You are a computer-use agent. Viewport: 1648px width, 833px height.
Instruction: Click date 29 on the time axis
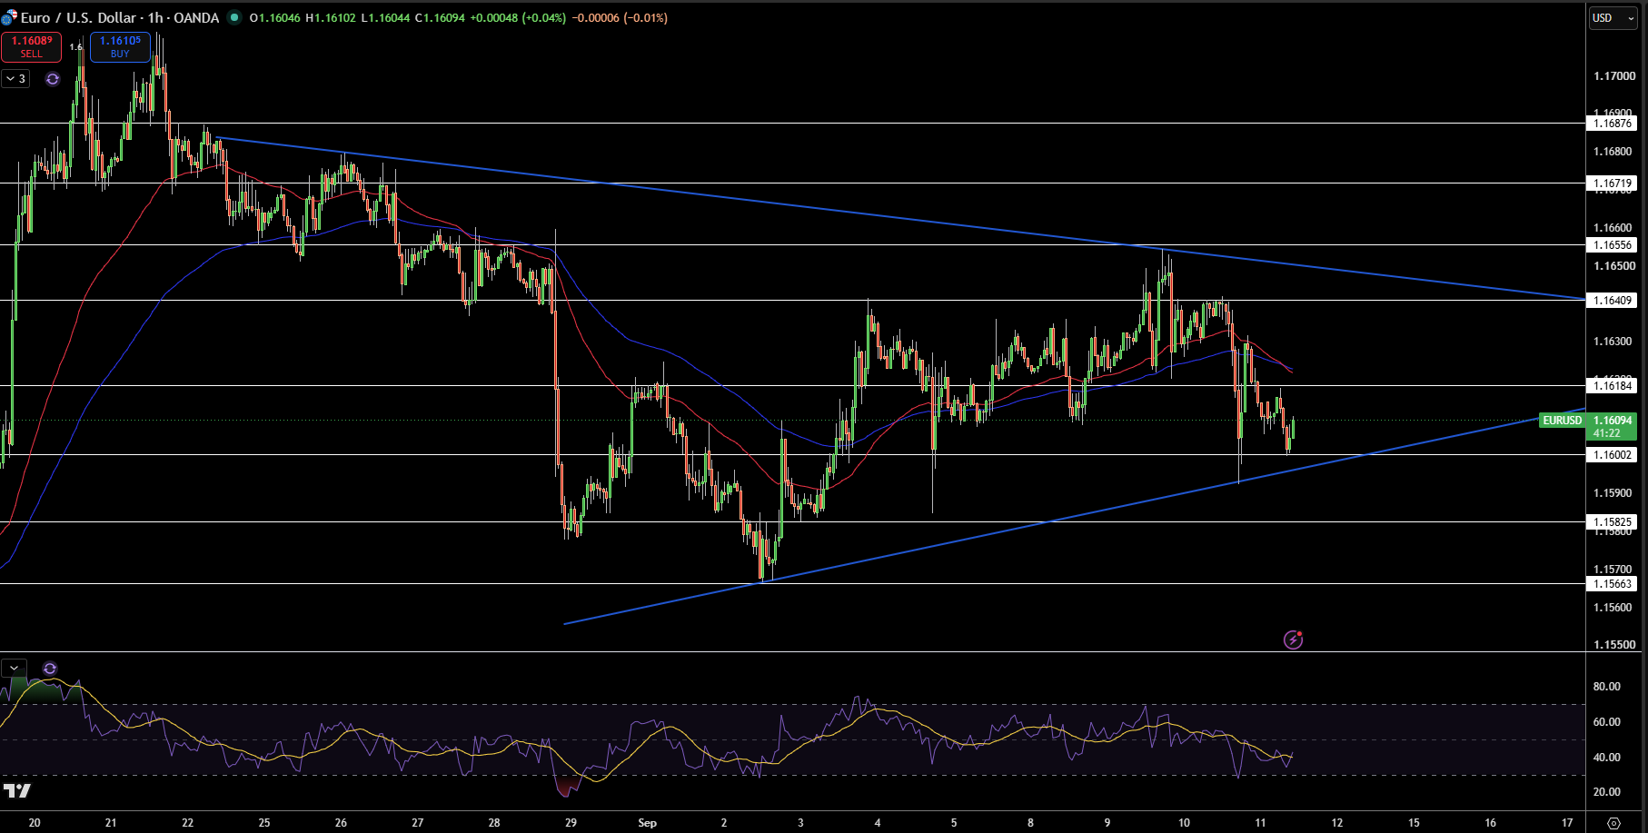coord(571,823)
